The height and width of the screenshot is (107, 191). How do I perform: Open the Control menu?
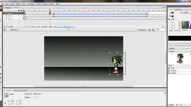38,4
